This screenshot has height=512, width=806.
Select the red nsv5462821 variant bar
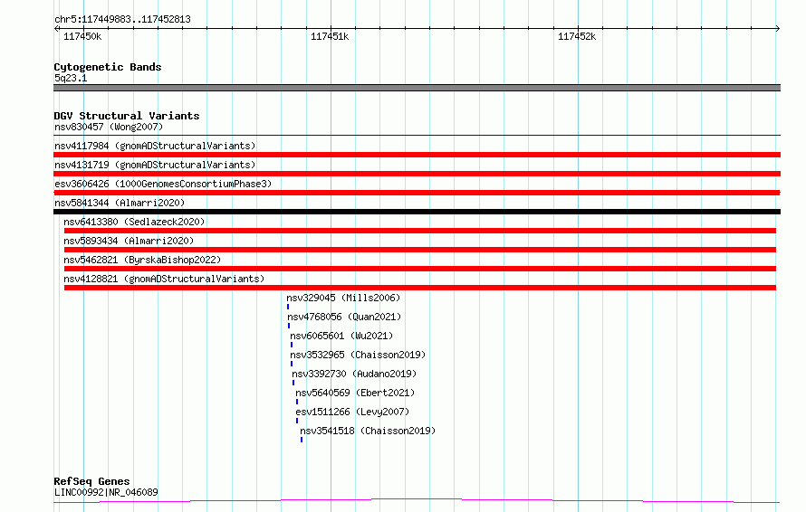coord(420,269)
